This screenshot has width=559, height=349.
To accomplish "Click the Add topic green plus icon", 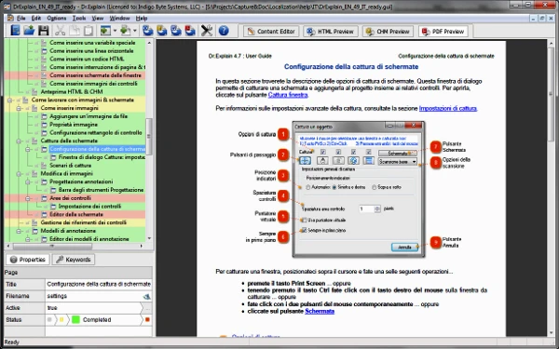I will 126,31.
